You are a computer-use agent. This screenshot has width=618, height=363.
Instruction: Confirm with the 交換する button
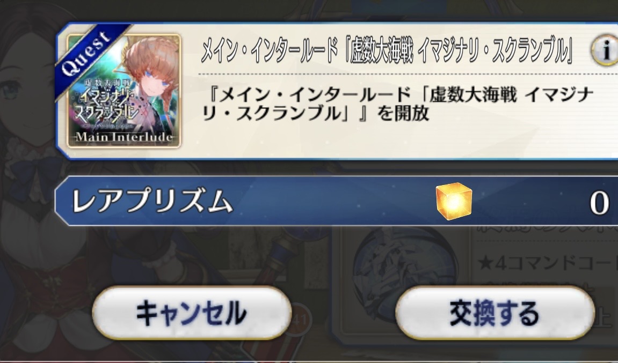point(495,313)
